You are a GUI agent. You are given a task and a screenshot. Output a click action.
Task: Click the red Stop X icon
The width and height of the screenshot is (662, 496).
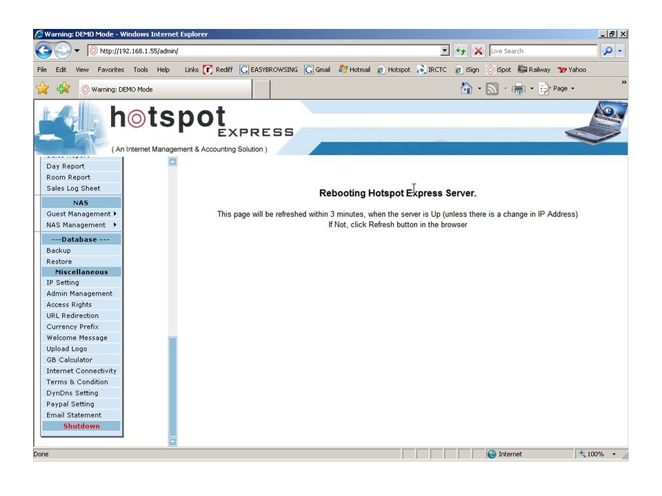[479, 51]
